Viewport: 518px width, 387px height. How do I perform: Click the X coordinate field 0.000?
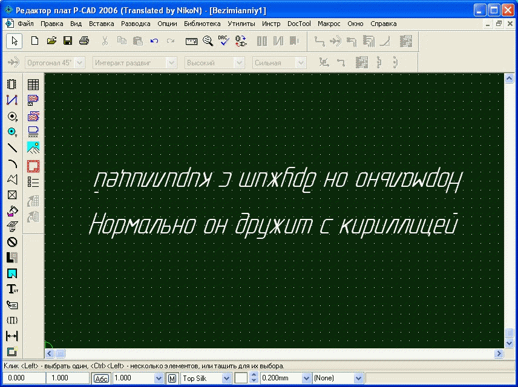[x=24, y=378]
